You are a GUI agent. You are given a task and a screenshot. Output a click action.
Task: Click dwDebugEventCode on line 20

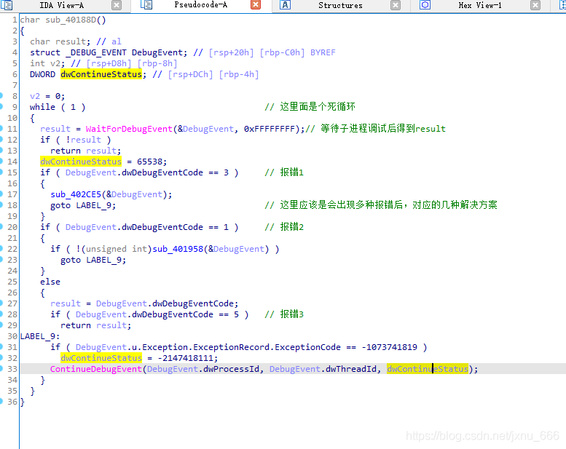point(162,227)
